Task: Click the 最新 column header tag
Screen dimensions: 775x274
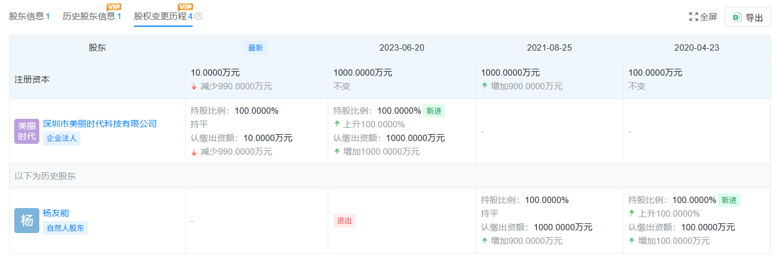Action: coord(255,48)
